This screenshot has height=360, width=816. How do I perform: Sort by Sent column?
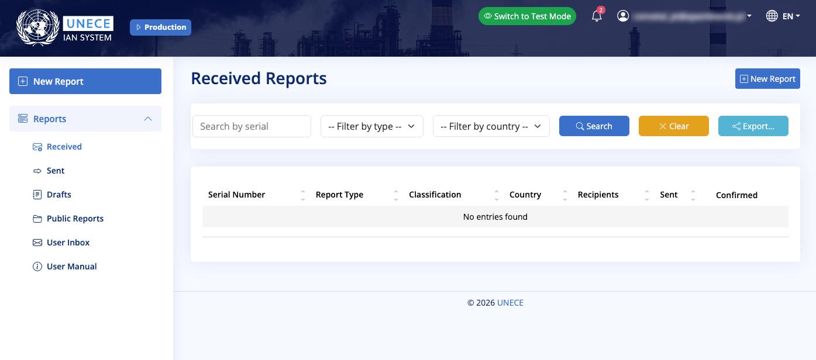point(677,195)
